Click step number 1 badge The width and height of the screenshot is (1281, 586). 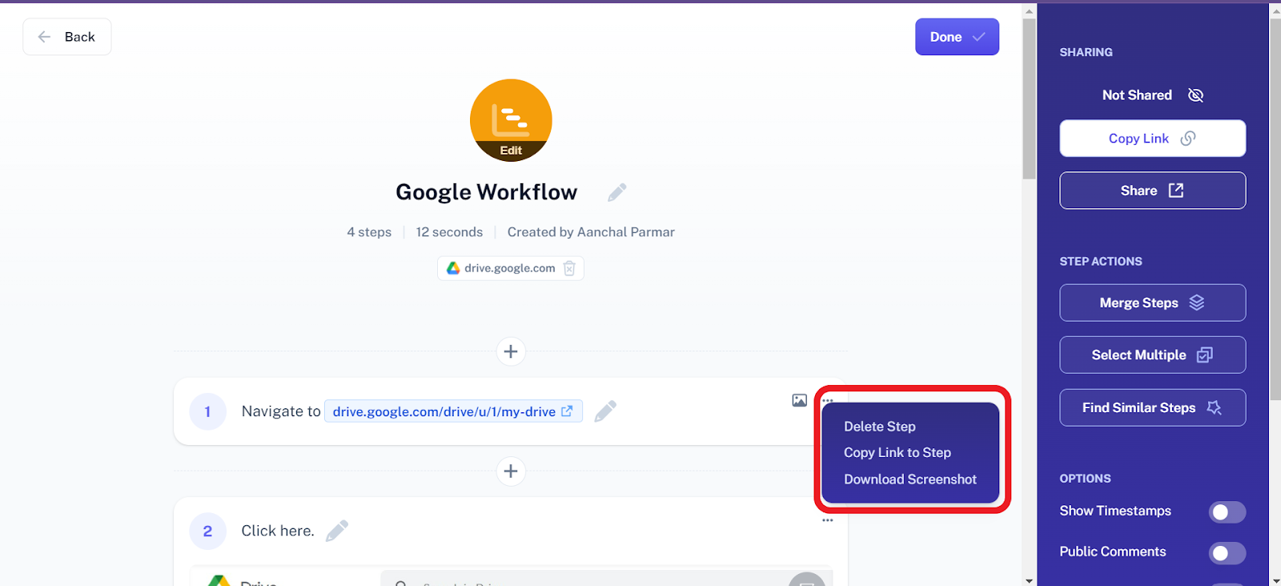click(207, 411)
